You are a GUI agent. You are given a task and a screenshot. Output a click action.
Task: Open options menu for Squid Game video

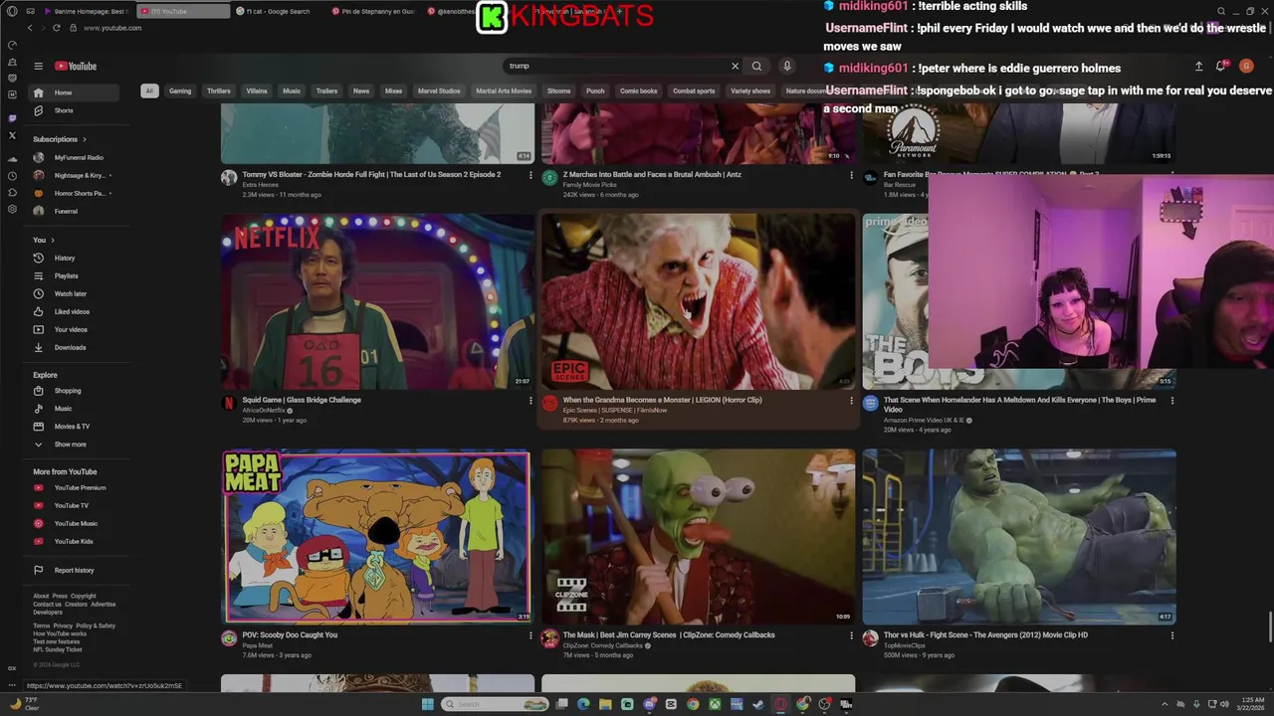point(531,401)
